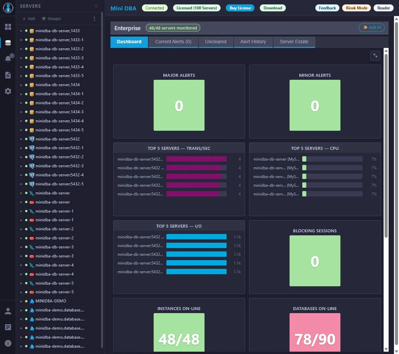
Task: Click the Minor Alerts green tile
Action: click(315, 105)
